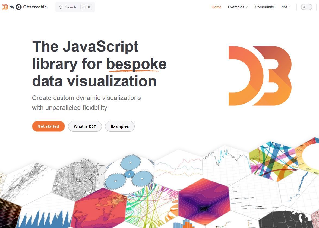
Task: Open the blue and orange bar chart thumbnail
Action: (x=184, y=224)
